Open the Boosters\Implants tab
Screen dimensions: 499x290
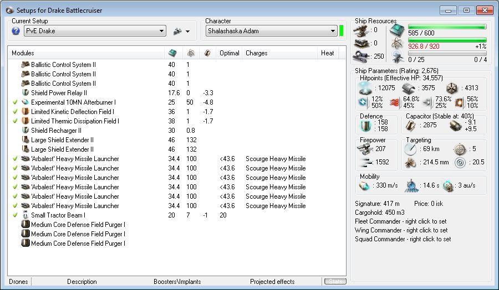[177, 282]
